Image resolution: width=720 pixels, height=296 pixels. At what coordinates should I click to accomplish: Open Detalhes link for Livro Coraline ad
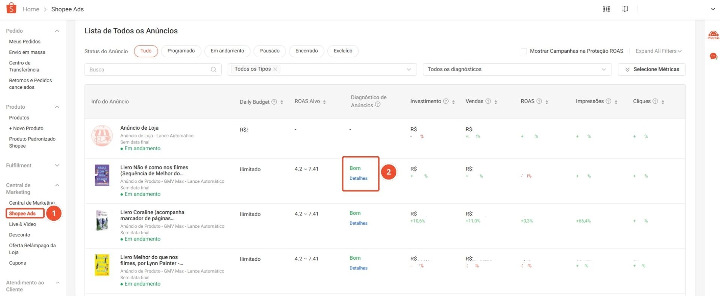coord(358,223)
